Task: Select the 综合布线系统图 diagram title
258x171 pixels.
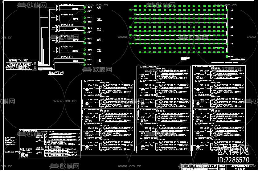Action: coord(56,73)
